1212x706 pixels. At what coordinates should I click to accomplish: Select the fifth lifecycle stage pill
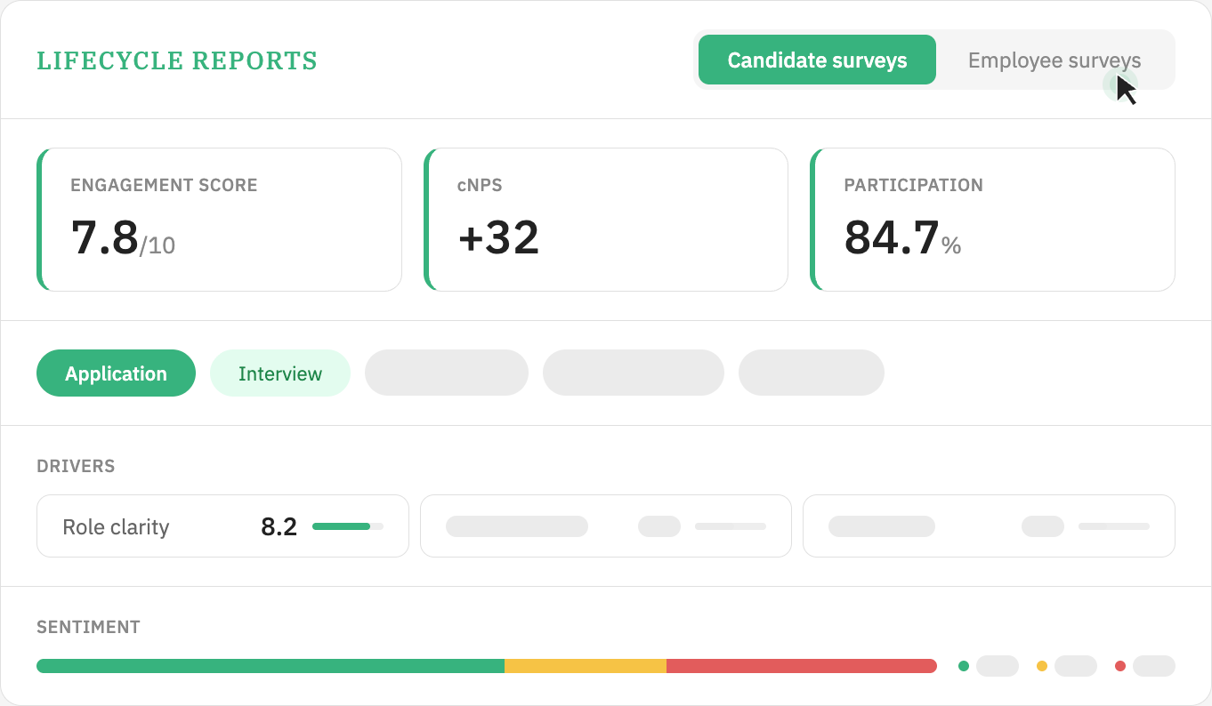point(811,373)
